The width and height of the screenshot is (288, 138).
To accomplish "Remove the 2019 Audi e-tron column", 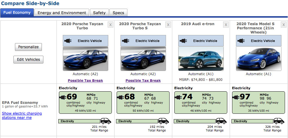I will pos(226,25).
